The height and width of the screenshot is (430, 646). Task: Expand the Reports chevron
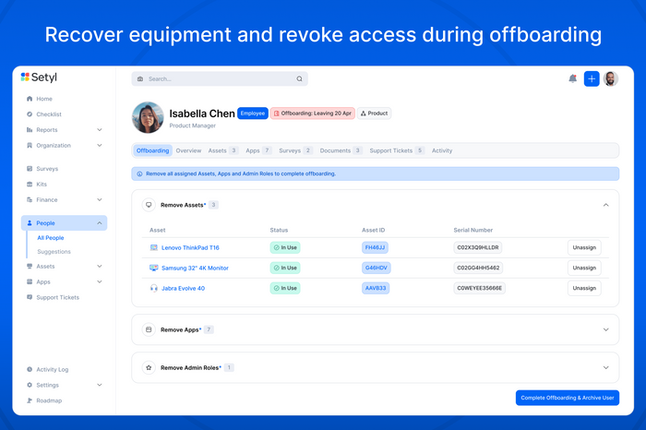(x=100, y=130)
